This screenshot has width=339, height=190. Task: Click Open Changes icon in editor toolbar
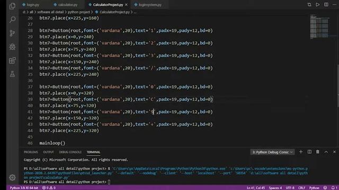309,5
